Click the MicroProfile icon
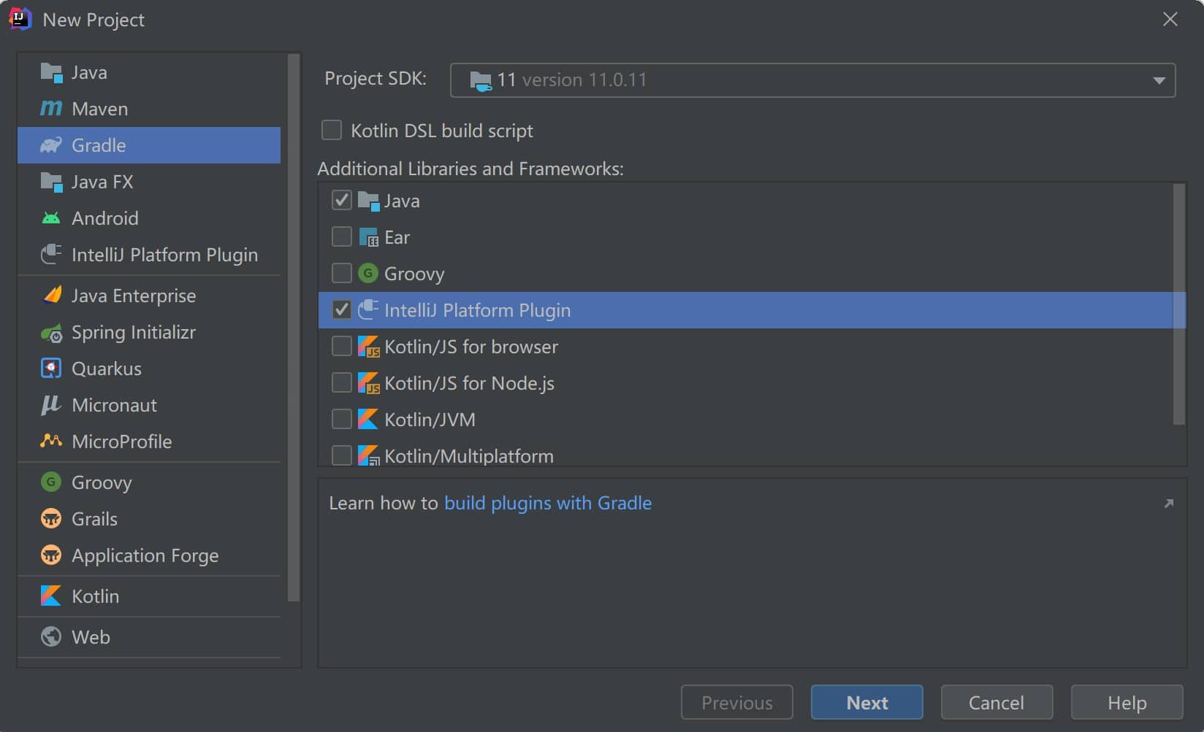This screenshot has height=732, width=1204. click(x=51, y=441)
